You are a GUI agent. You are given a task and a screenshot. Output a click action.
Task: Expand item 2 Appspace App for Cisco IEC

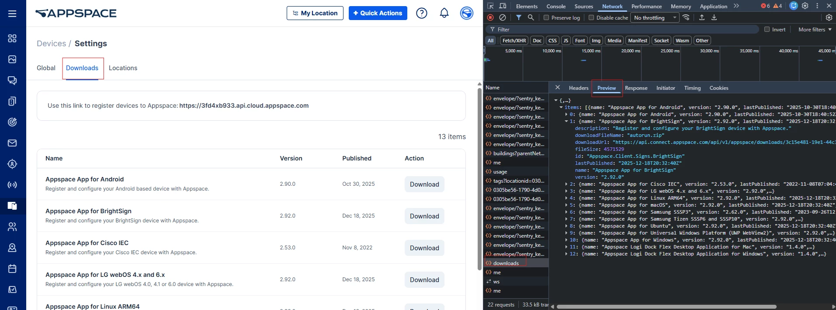click(x=567, y=184)
